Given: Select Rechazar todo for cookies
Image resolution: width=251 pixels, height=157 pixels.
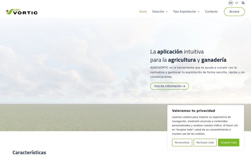Looking at the screenshot, I should (x=205, y=142).
